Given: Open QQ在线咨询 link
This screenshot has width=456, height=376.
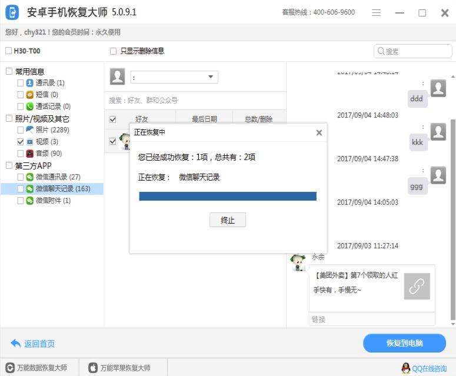Looking at the screenshot, I should click(x=430, y=368).
